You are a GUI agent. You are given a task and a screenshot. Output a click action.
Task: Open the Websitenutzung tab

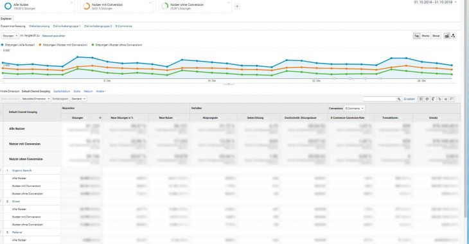[39, 26]
